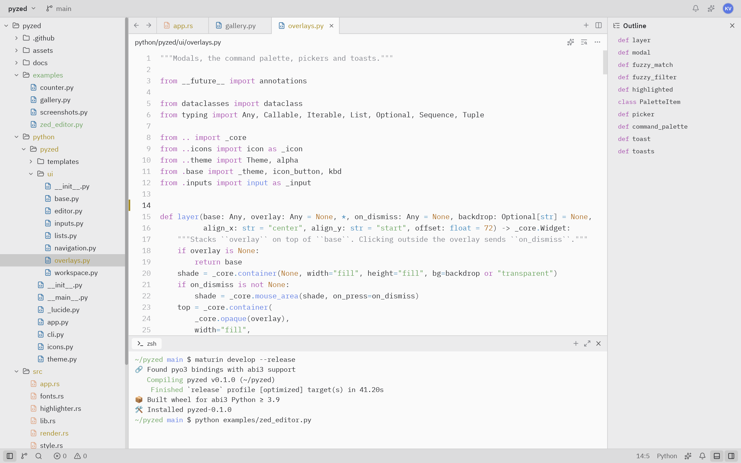Split the editor pane
Viewport: 741px width, 463px height.
[599, 25]
